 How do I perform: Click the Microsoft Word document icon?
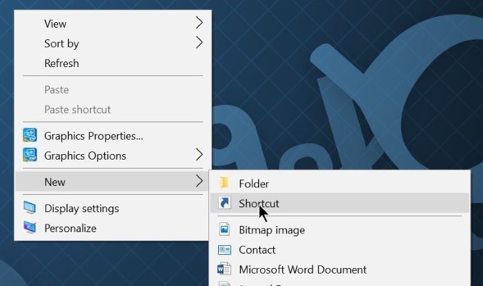(x=224, y=269)
